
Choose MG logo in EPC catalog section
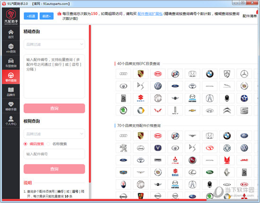coord(158,98)
